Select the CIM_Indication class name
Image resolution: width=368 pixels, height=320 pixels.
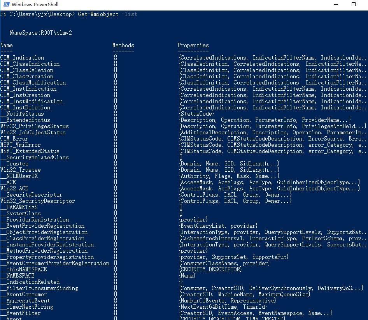tap(22, 58)
